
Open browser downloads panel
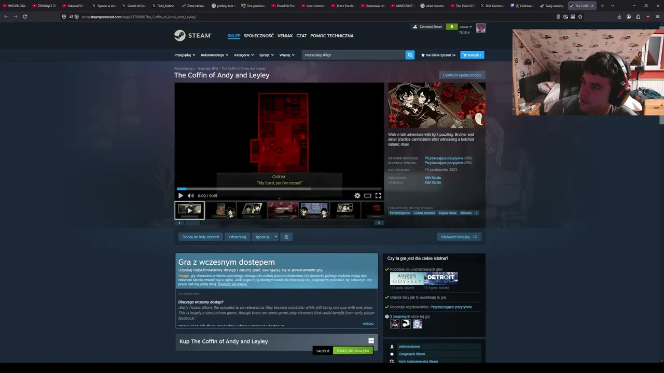point(619,17)
